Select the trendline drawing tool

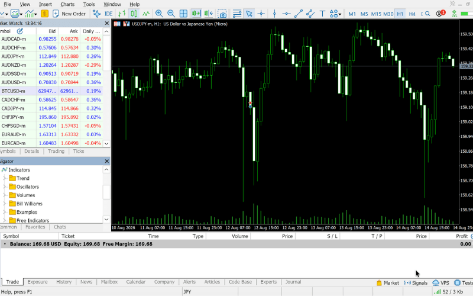299,14
